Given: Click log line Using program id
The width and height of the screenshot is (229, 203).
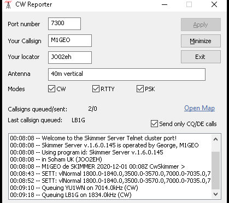Looking at the screenshot, I should click(86, 152).
